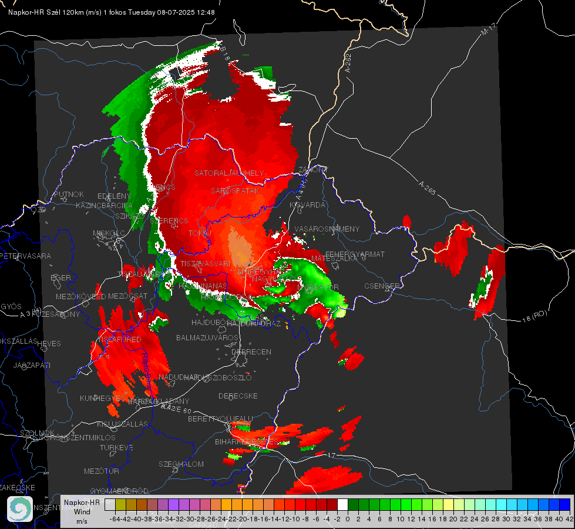This screenshot has height=529, width=575.
Task: Click the M-17 road label
Action: [488, 29]
